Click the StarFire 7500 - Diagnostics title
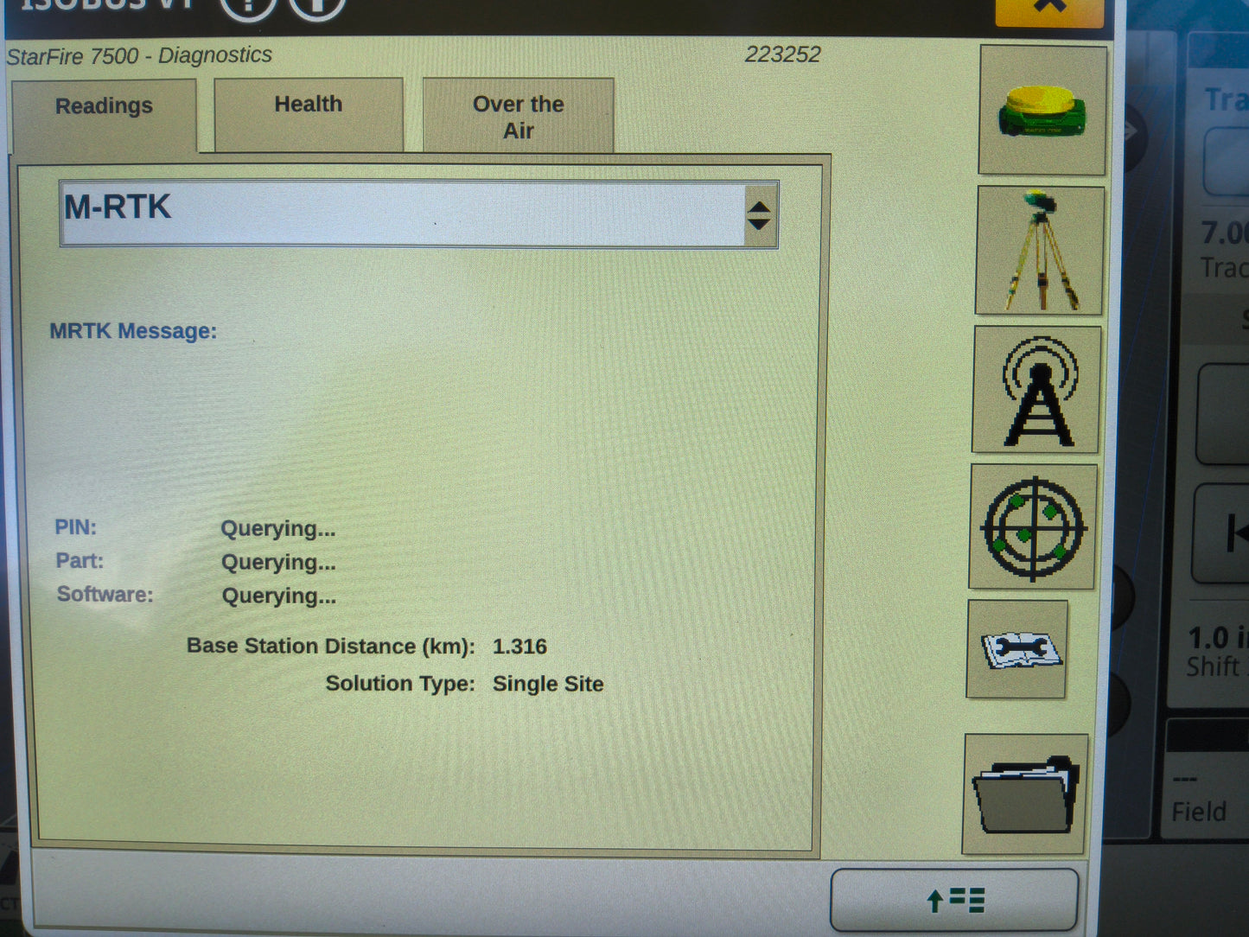1249x937 pixels. (138, 55)
